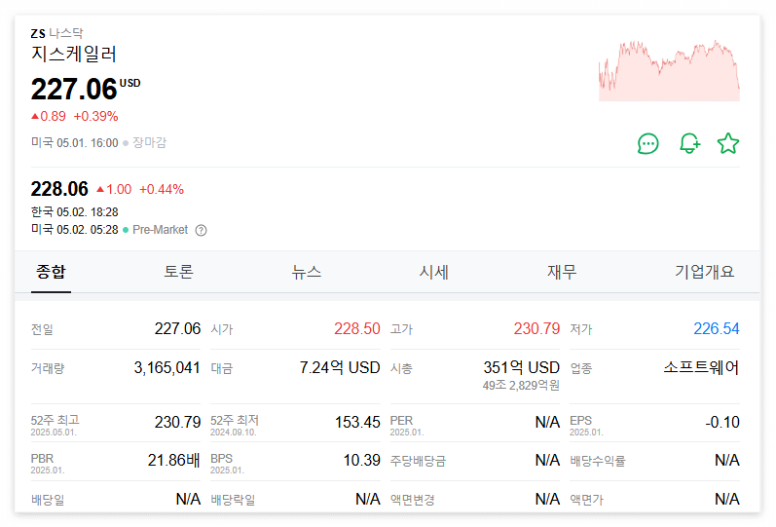Click the PBR value 21.86배

pos(173,461)
